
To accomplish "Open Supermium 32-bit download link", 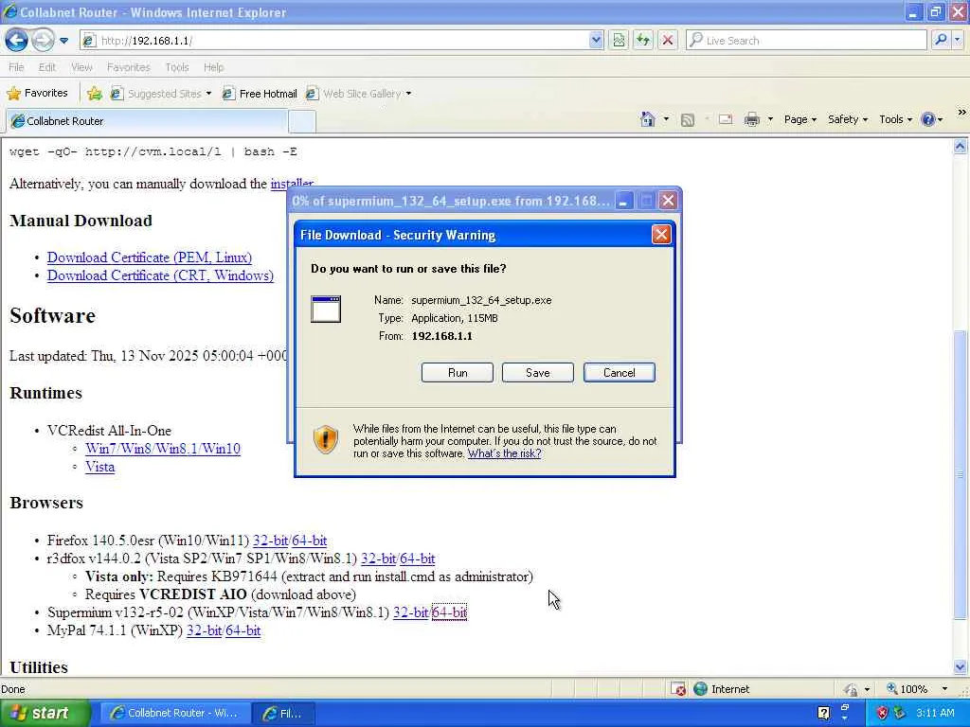I will [411, 612].
